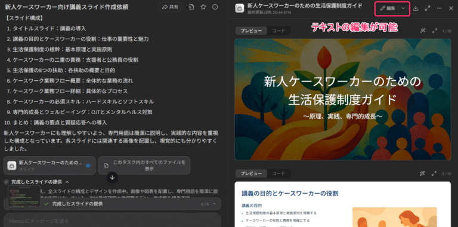Click list item 7 ケースワーク業務フロー詳細
This screenshot has height=227, width=458.
pos(70,91)
